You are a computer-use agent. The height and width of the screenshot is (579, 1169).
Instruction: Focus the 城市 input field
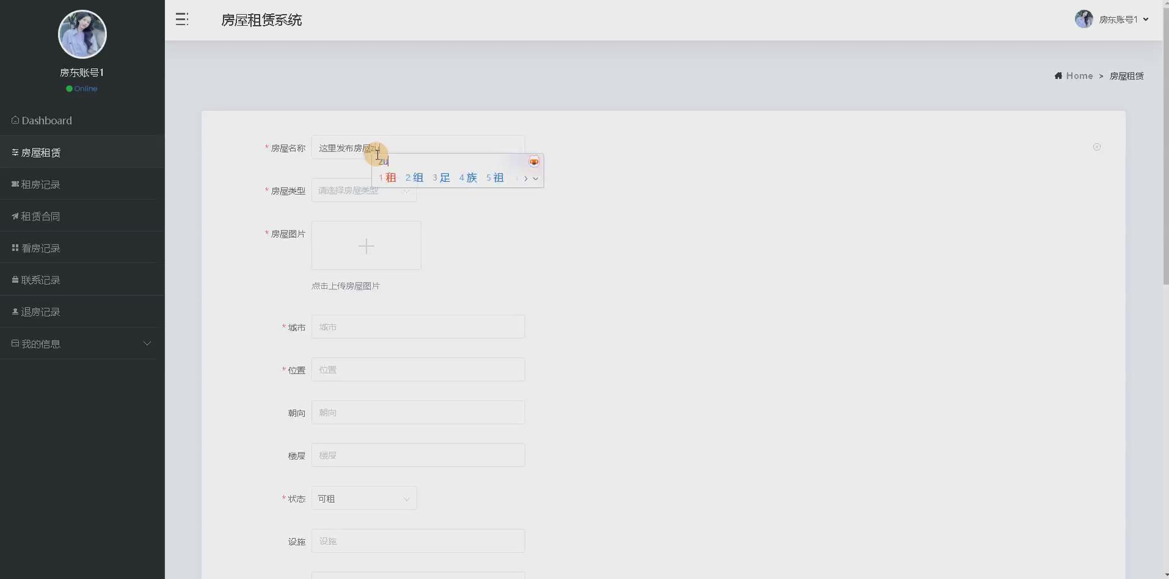[x=418, y=327]
